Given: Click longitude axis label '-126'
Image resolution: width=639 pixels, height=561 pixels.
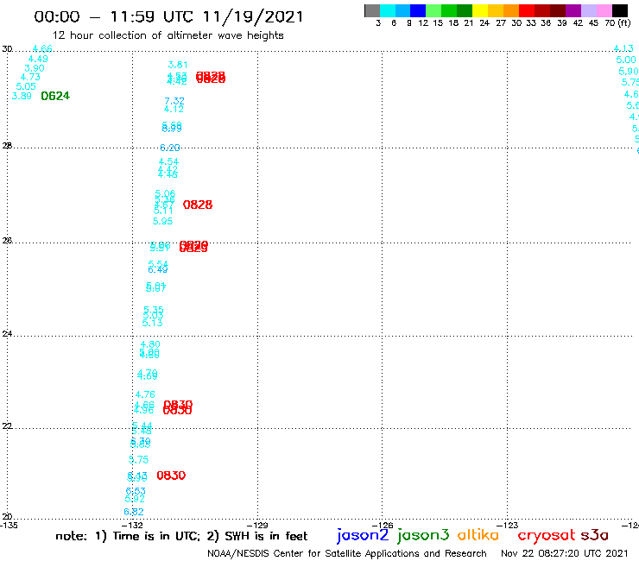Looking at the screenshot, I should (x=383, y=526).
